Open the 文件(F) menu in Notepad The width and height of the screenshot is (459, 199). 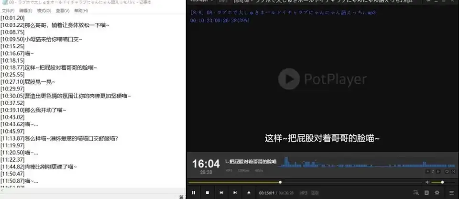[x=8, y=11]
